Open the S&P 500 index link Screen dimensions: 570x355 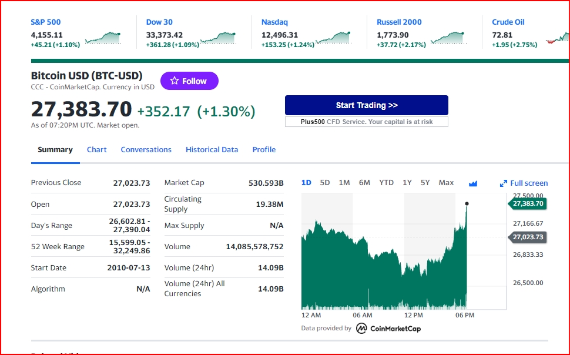point(46,22)
